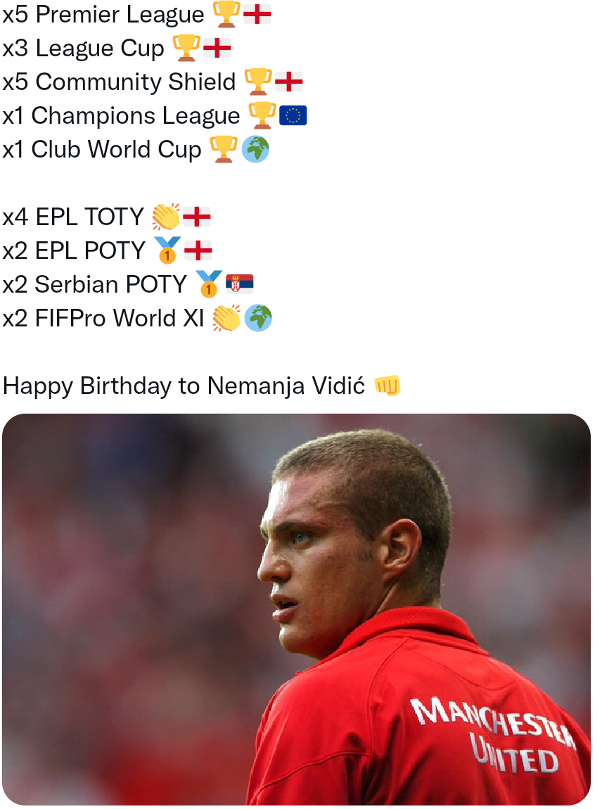The width and height of the screenshot is (602, 809).
Task: Click the globe emoji after Club World Cup
Action: (x=255, y=149)
